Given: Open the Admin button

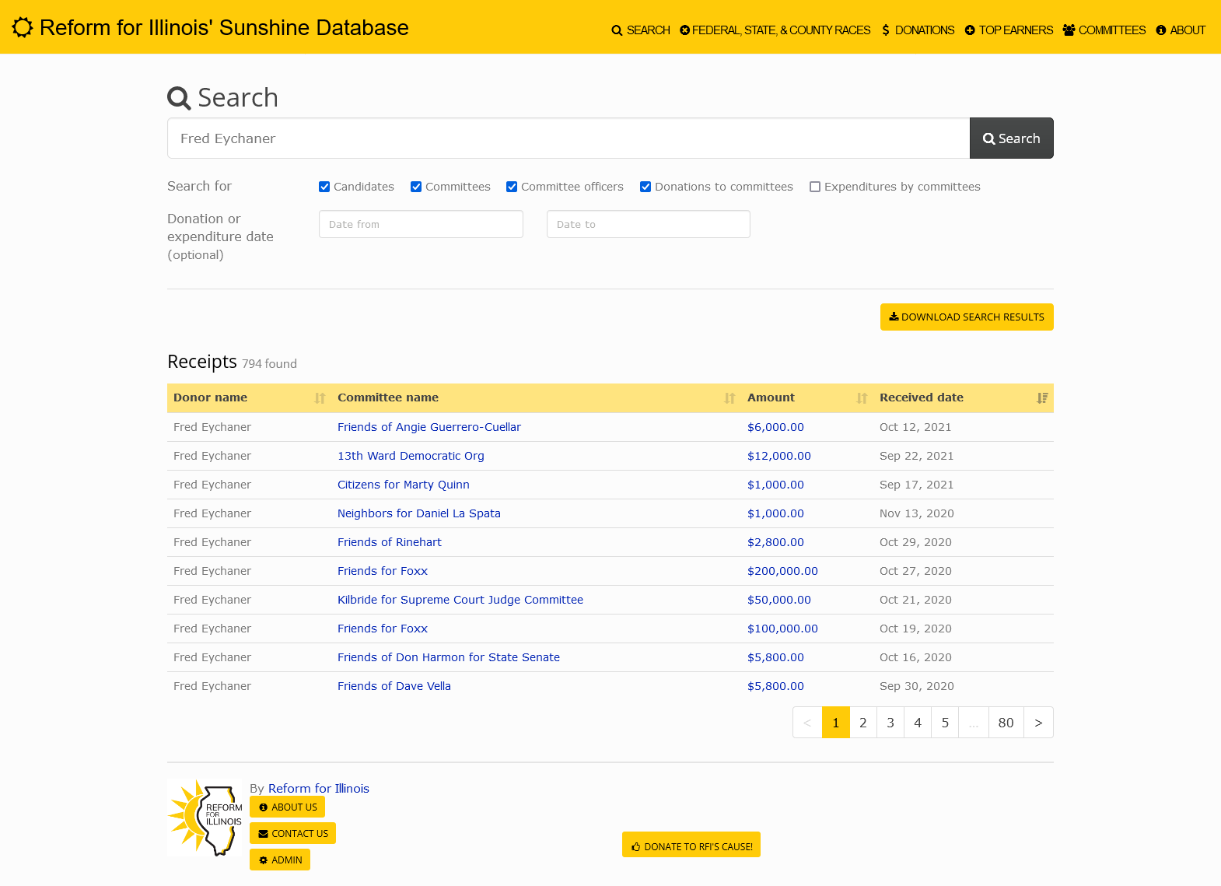Looking at the screenshot, I should pyautogui.click(x=280, y=860).
